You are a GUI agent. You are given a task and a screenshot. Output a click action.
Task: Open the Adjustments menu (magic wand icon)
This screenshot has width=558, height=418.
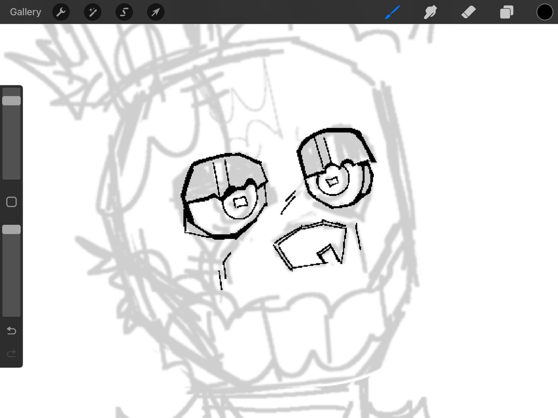tap(92, 12)
